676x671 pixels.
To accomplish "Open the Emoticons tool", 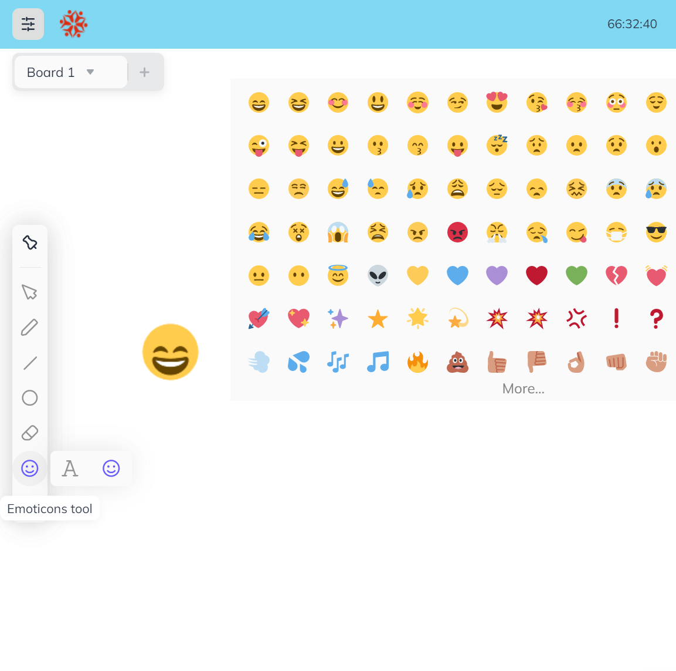I will (29, 468).
